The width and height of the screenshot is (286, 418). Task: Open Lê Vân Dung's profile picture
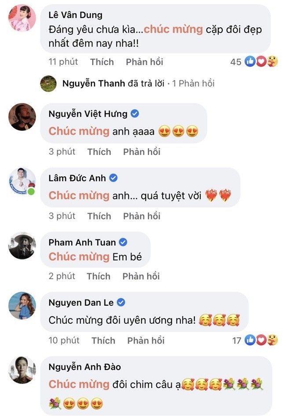22,18
